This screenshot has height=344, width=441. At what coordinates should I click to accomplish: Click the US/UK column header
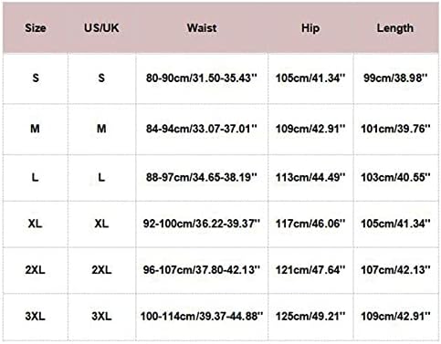click(x=101, y=28)
